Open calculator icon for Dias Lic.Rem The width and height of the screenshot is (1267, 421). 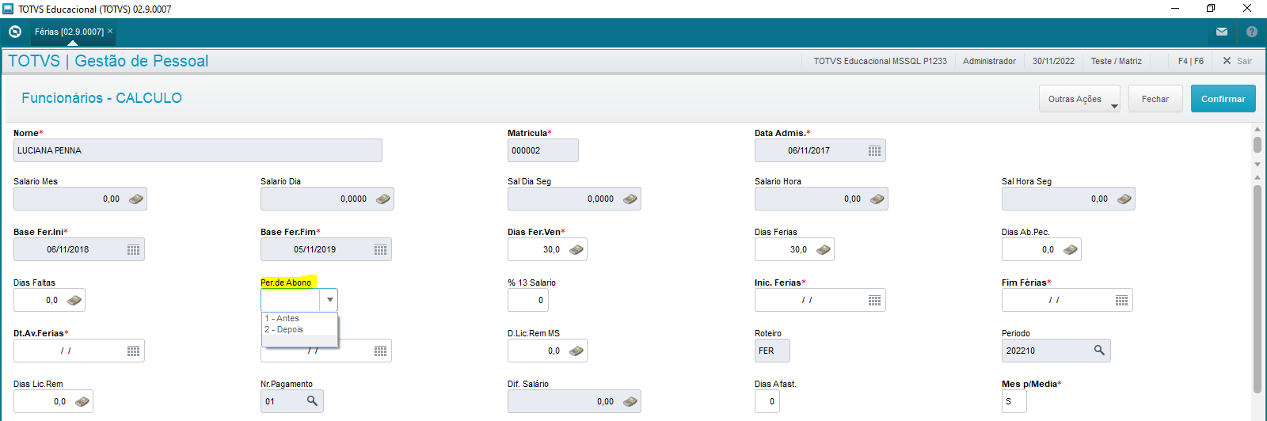pos(82,401)
